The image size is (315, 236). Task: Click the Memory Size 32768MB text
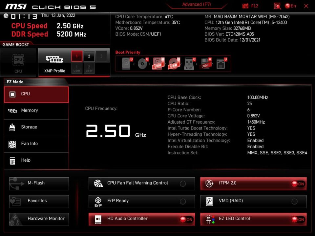click(228, 28)
